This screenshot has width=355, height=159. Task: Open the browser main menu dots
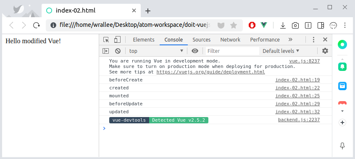pyautogui.click(x=345, y=25)
